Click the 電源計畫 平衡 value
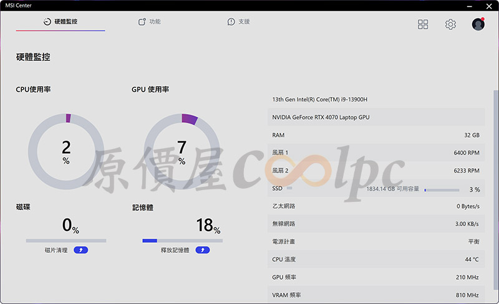499x304 pixels. click(474, 242)
